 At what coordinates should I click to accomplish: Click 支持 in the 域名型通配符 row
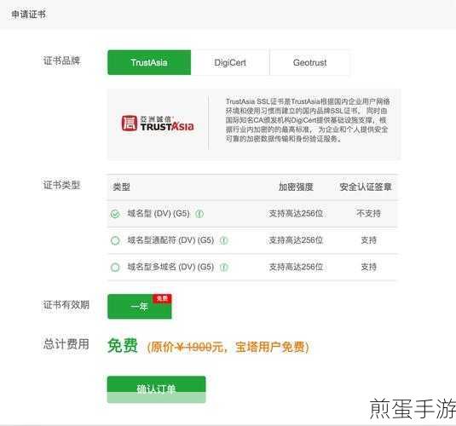[368, 240]
